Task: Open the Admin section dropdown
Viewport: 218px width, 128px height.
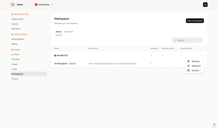Action: (25, 5)
